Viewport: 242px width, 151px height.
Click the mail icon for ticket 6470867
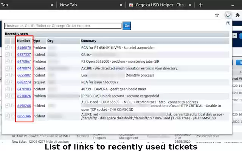click(13, 61)
